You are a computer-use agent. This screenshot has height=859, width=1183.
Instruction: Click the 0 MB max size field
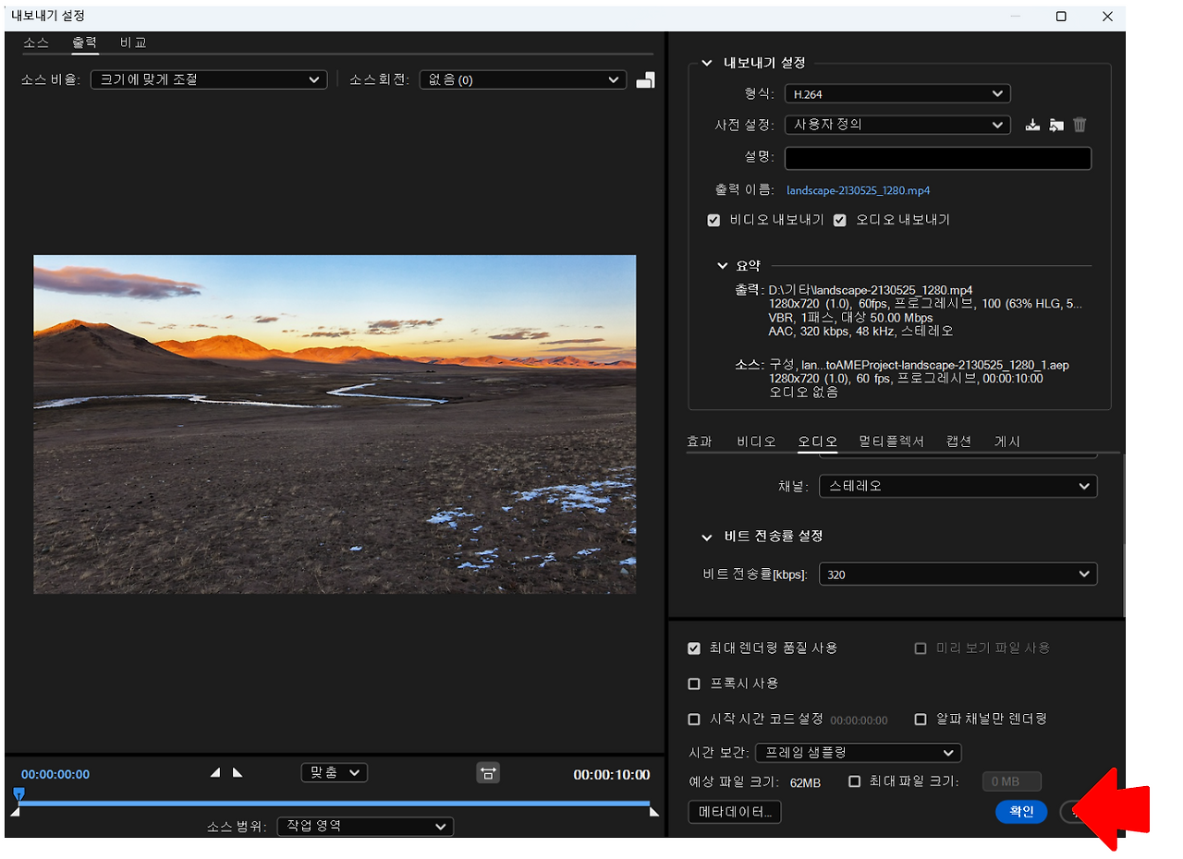[1012, 782]
